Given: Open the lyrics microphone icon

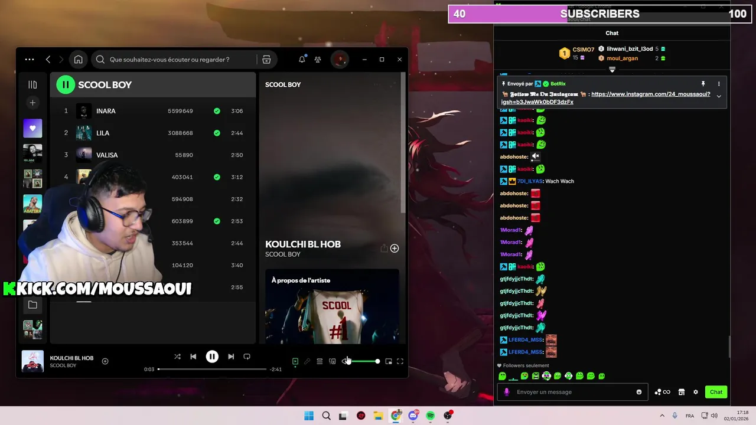Looking at the screenshot, I should click(x=307, y=361).
